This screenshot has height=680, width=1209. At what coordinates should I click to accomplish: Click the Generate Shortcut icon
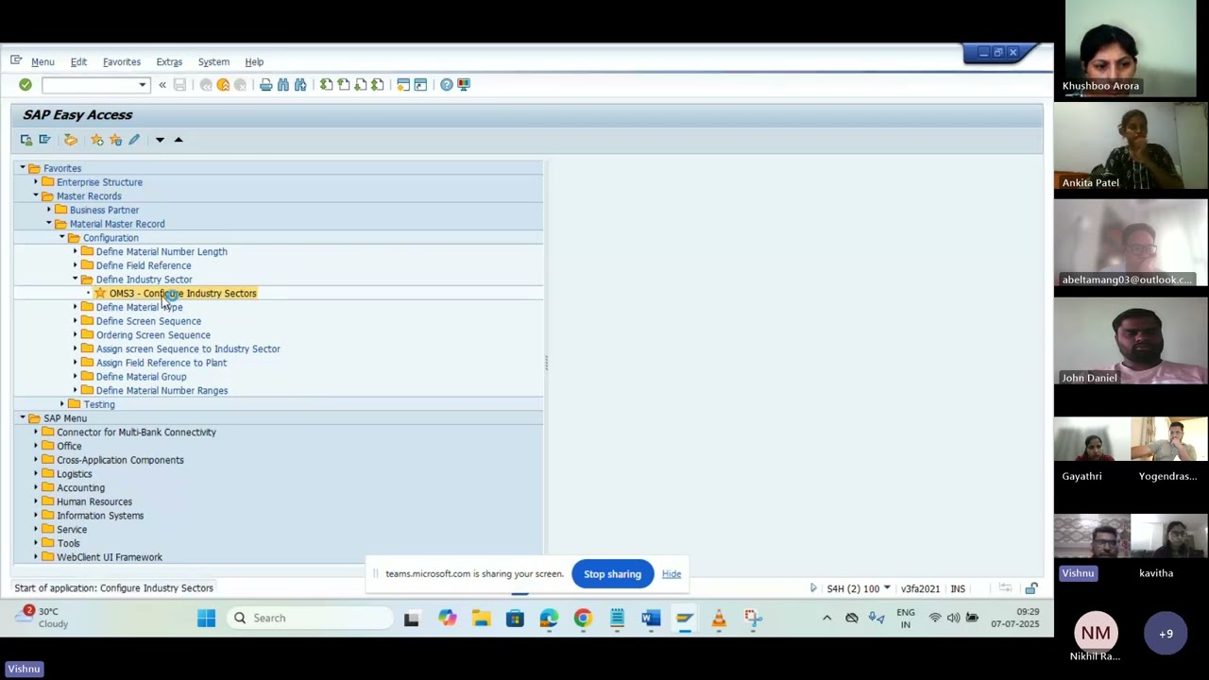(x=420, y=85)
